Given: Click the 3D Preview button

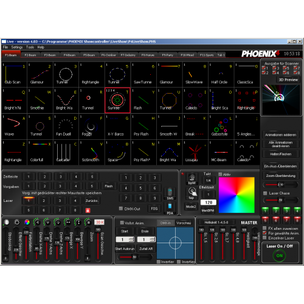Looking at the screenshot, I should click(288, 80).
